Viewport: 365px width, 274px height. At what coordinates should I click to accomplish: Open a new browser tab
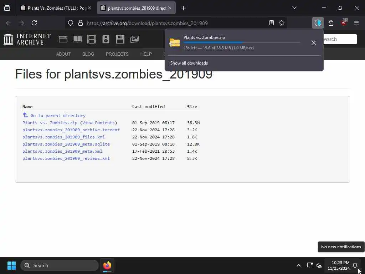tap(184, 8)
